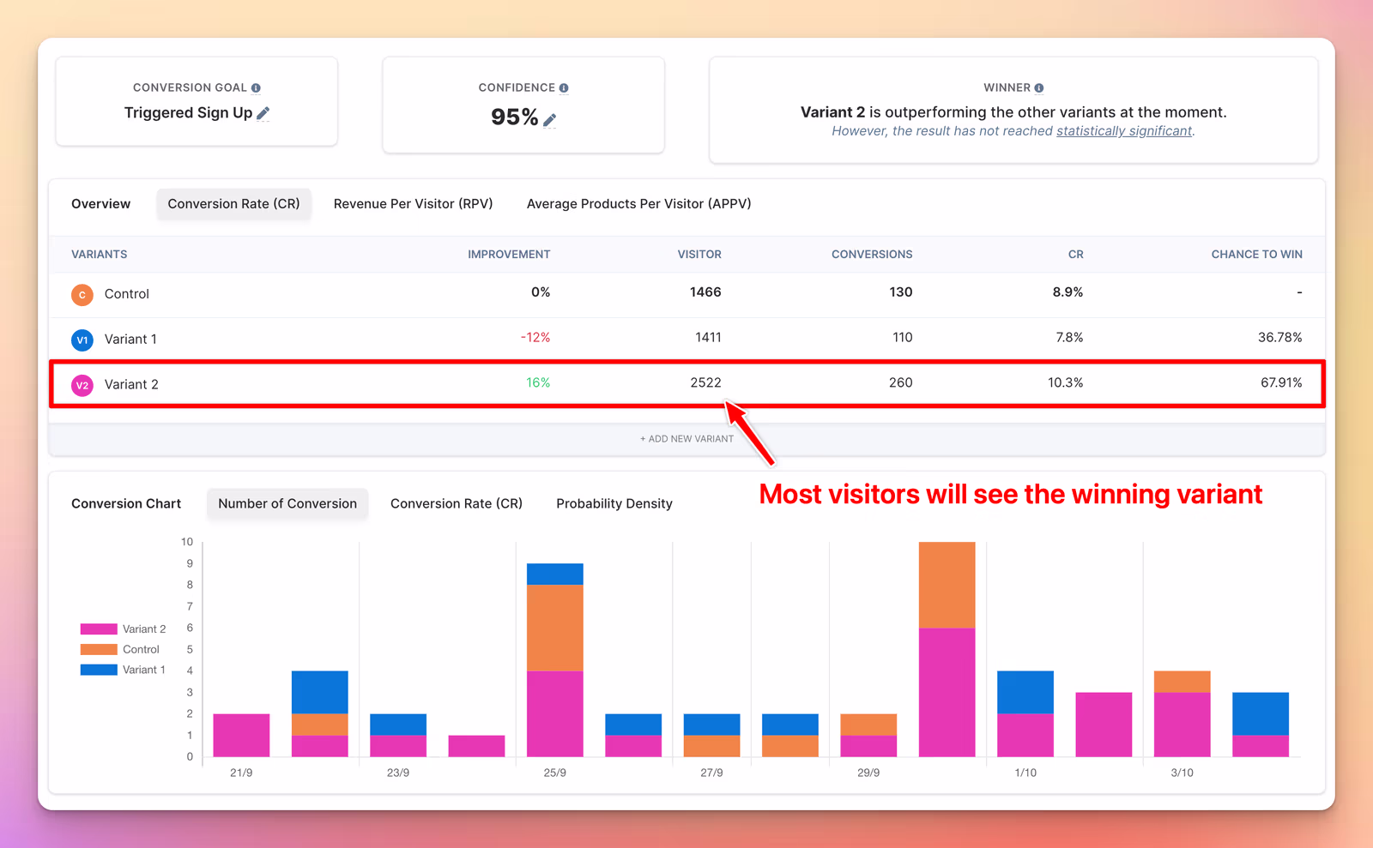Toggle Control series in chart legend
1373x848 pixels.
pyautogui.click(x=119, y=650)
